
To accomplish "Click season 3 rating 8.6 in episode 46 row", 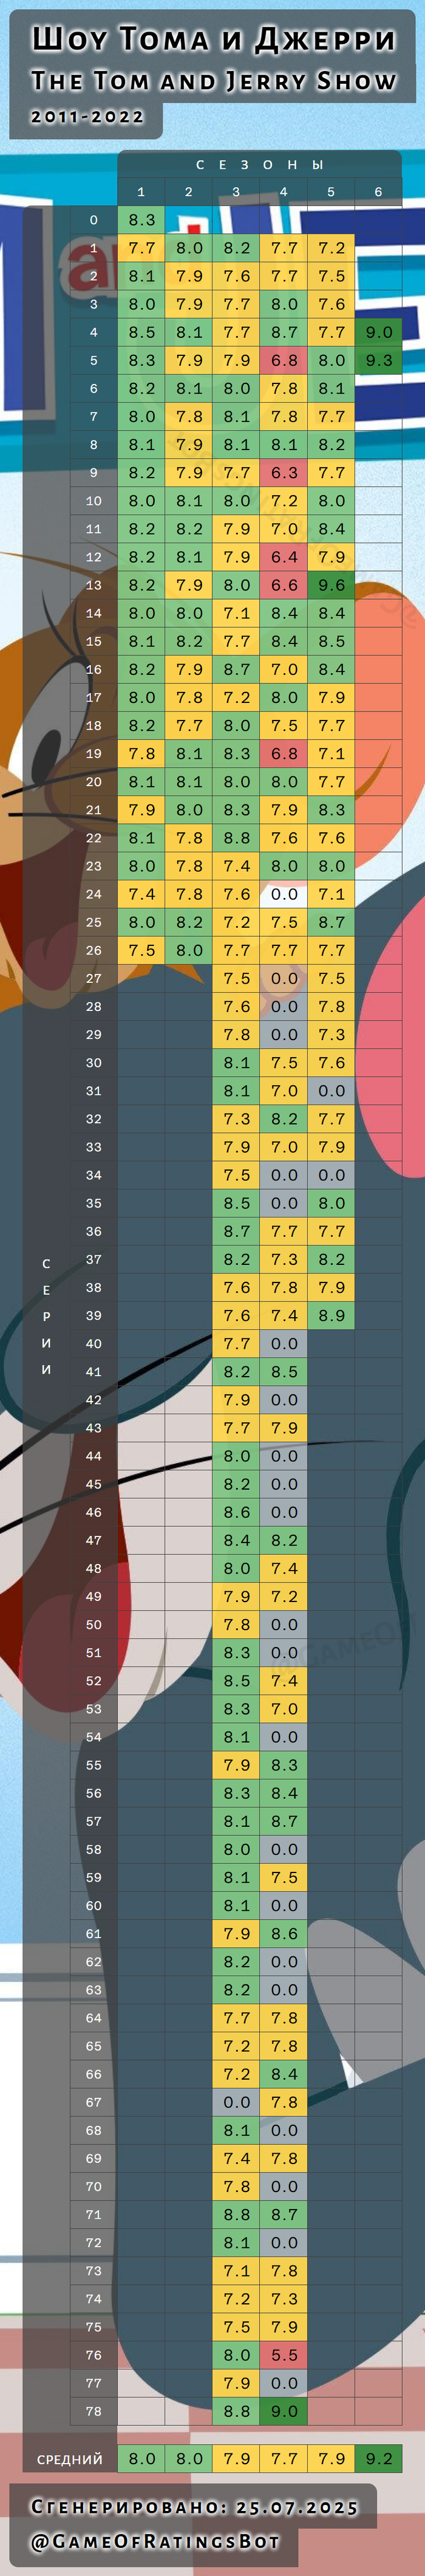I will [x=237, y=1512].
